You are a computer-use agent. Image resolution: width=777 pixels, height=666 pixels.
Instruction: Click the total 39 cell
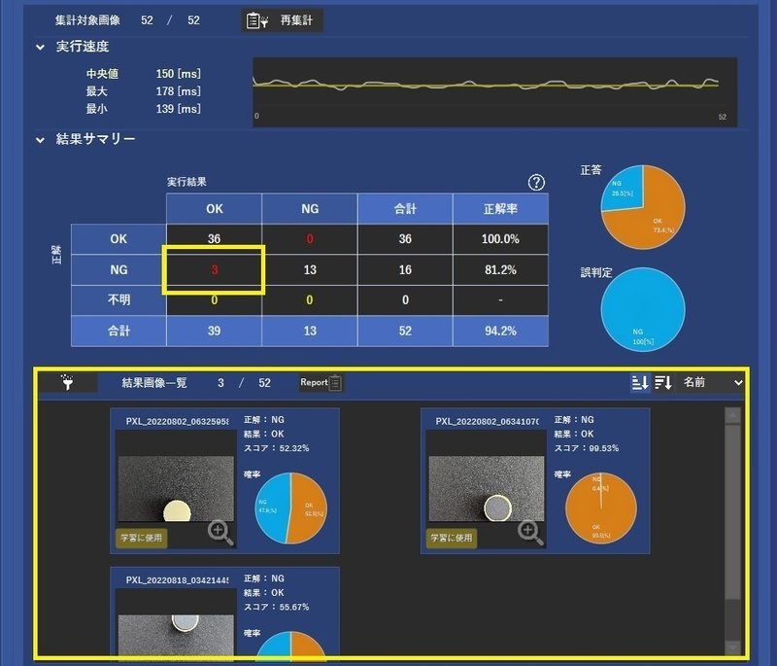point(214,331)
